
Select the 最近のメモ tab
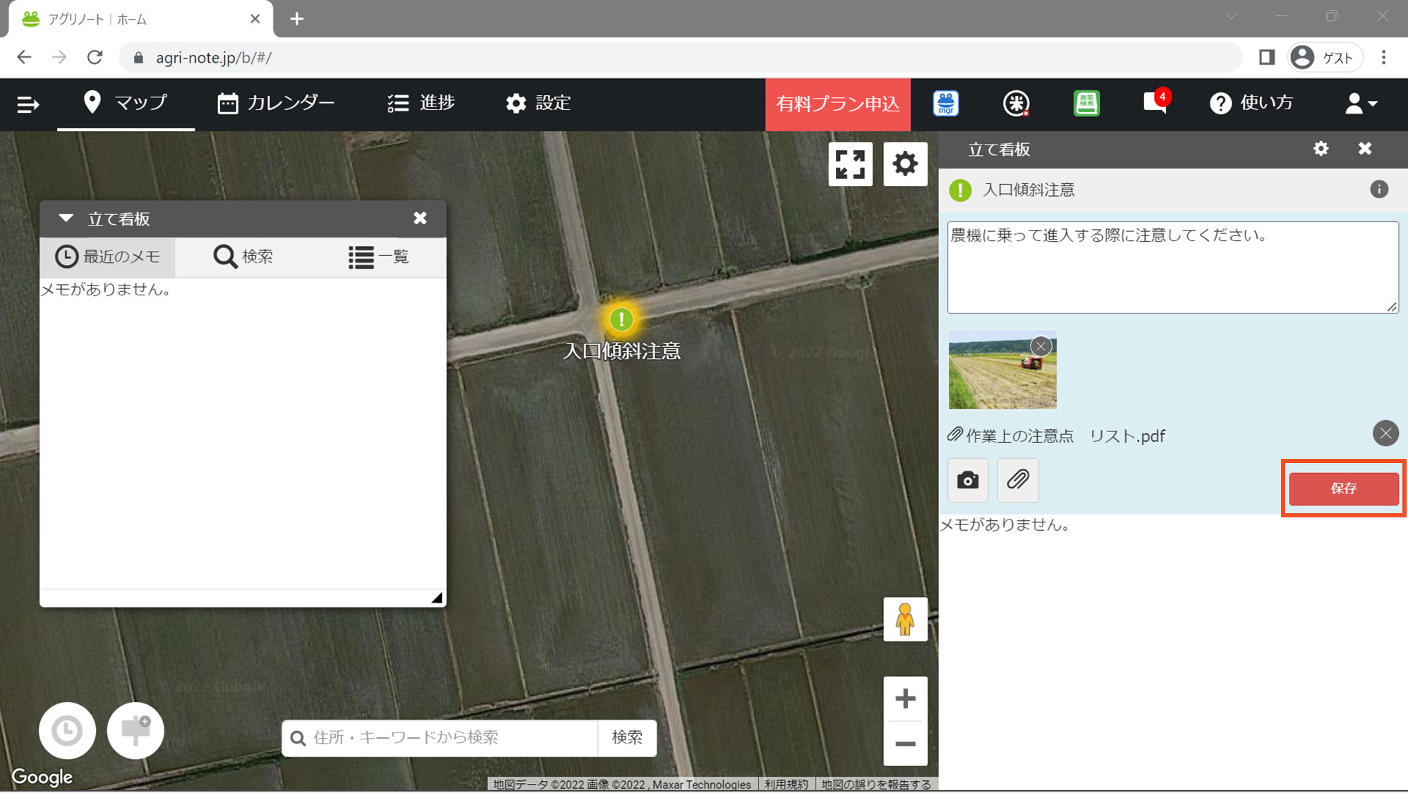pos(108,257)
